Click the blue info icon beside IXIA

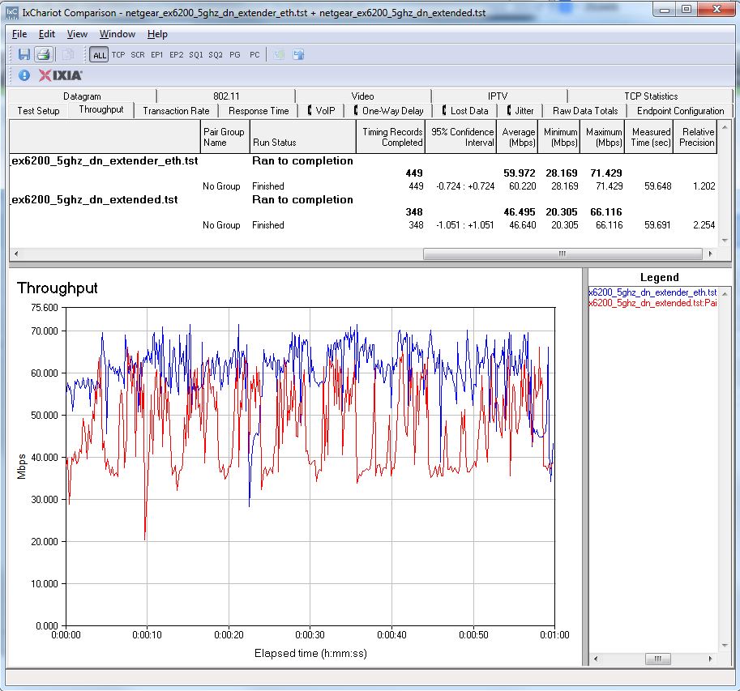click(24, 75)
